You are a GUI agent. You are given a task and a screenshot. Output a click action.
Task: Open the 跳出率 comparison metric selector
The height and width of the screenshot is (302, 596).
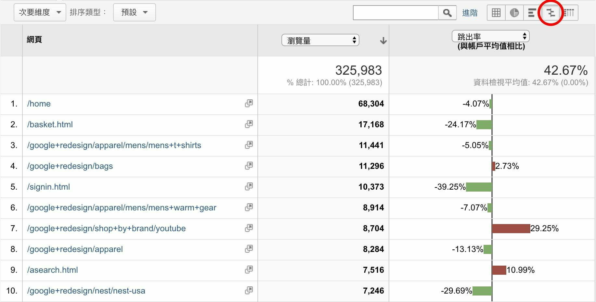click(x=490, y=36)
